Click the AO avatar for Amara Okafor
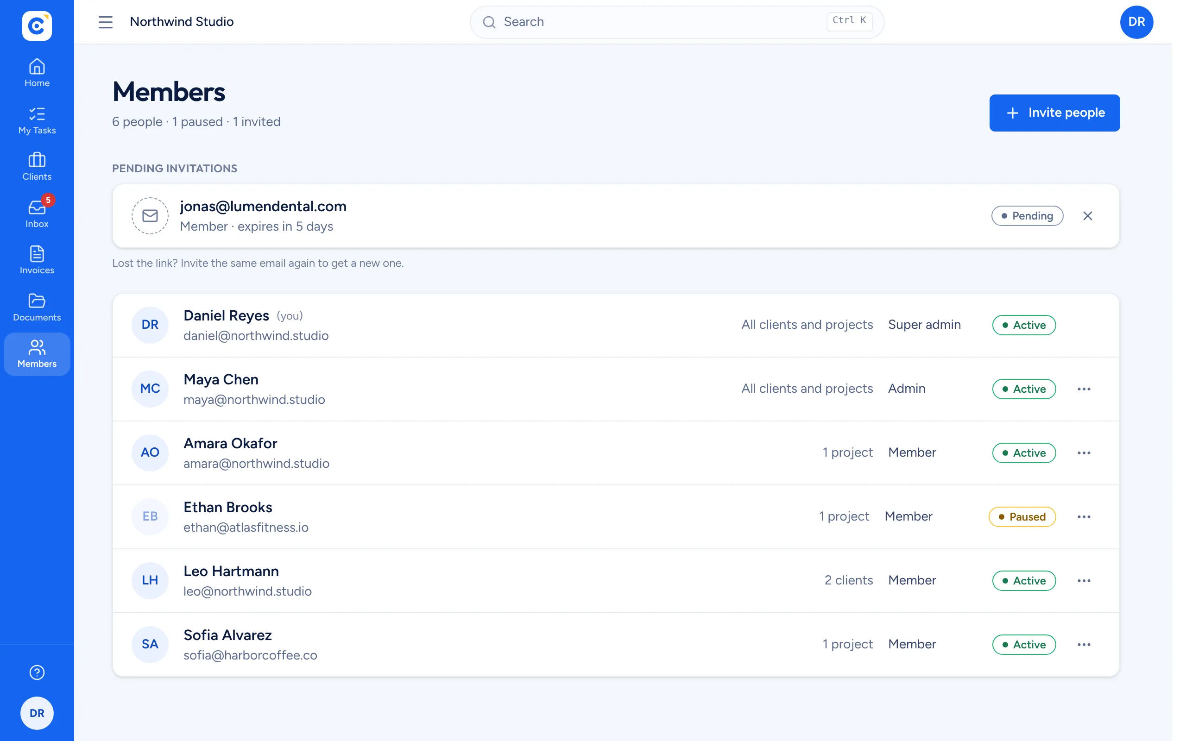The image size is (1186, 741). [x=150, y=452]
